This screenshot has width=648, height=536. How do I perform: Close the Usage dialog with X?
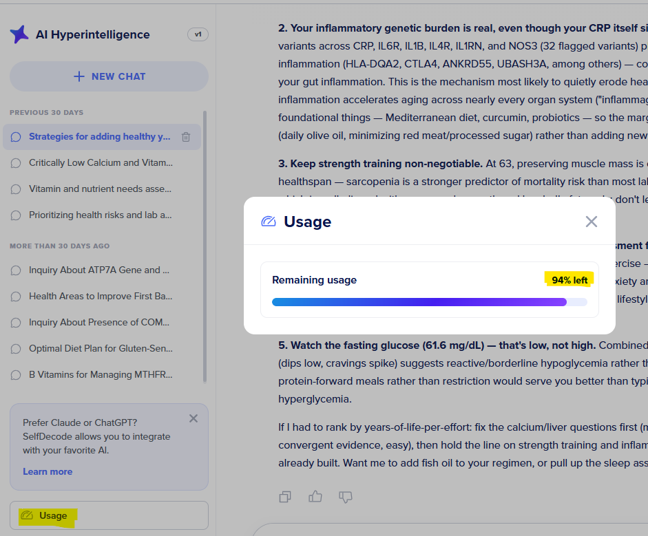592,222
